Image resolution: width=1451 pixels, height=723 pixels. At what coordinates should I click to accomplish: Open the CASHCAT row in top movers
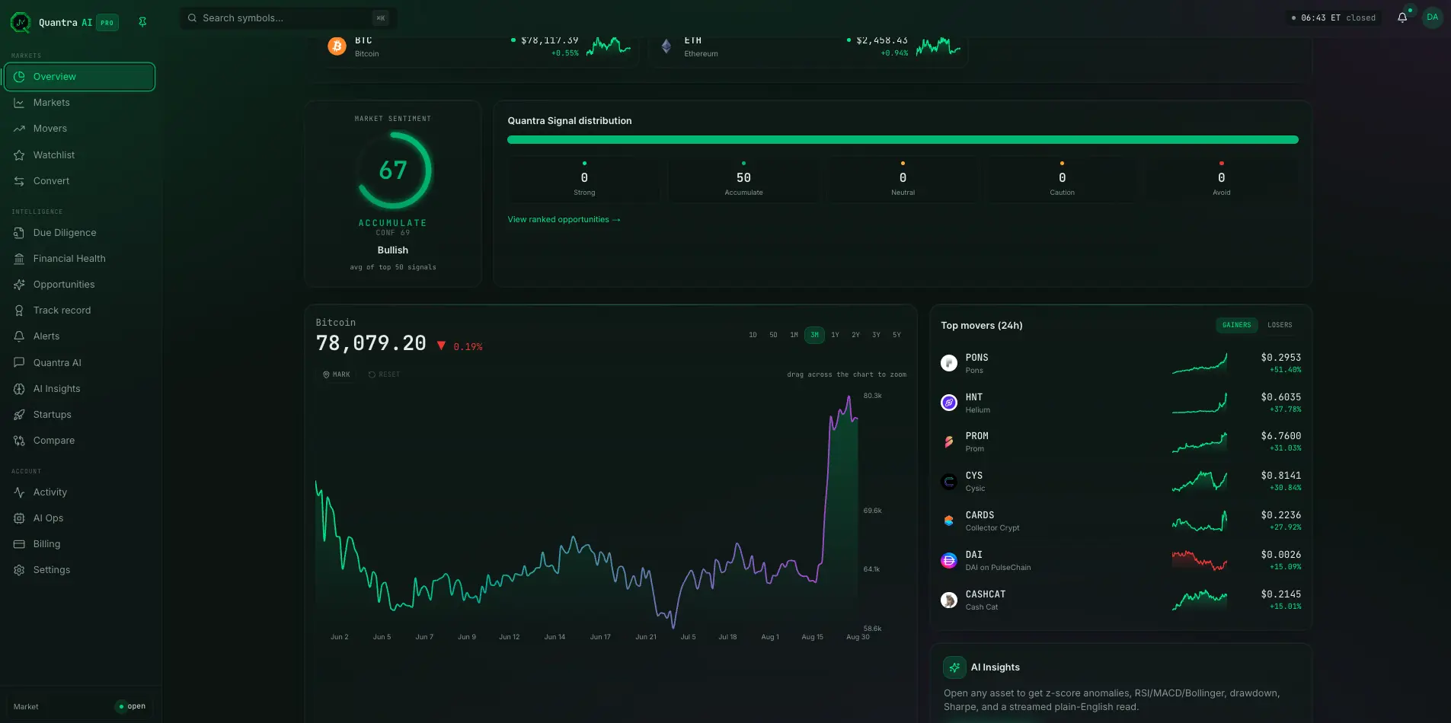coord(1120,600)
